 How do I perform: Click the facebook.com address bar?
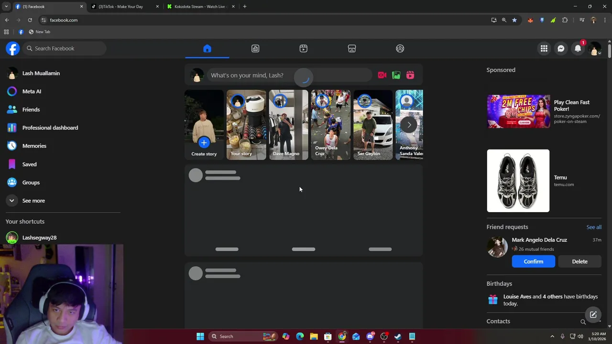[x=265, y=20]
